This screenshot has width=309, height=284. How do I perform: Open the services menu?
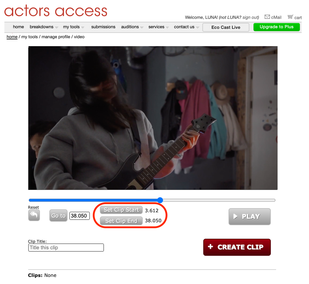pyautogui.click(x=156, y=27)
